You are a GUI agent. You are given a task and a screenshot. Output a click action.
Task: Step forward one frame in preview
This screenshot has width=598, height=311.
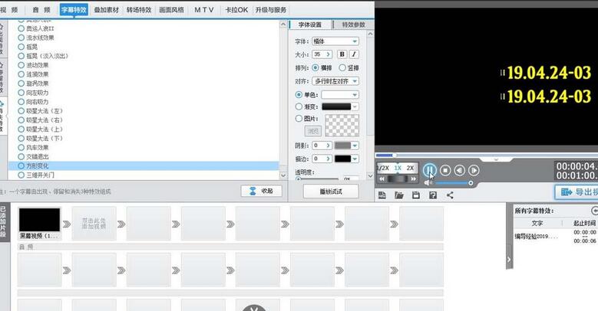pyautogui.click(x=474, y=170)
